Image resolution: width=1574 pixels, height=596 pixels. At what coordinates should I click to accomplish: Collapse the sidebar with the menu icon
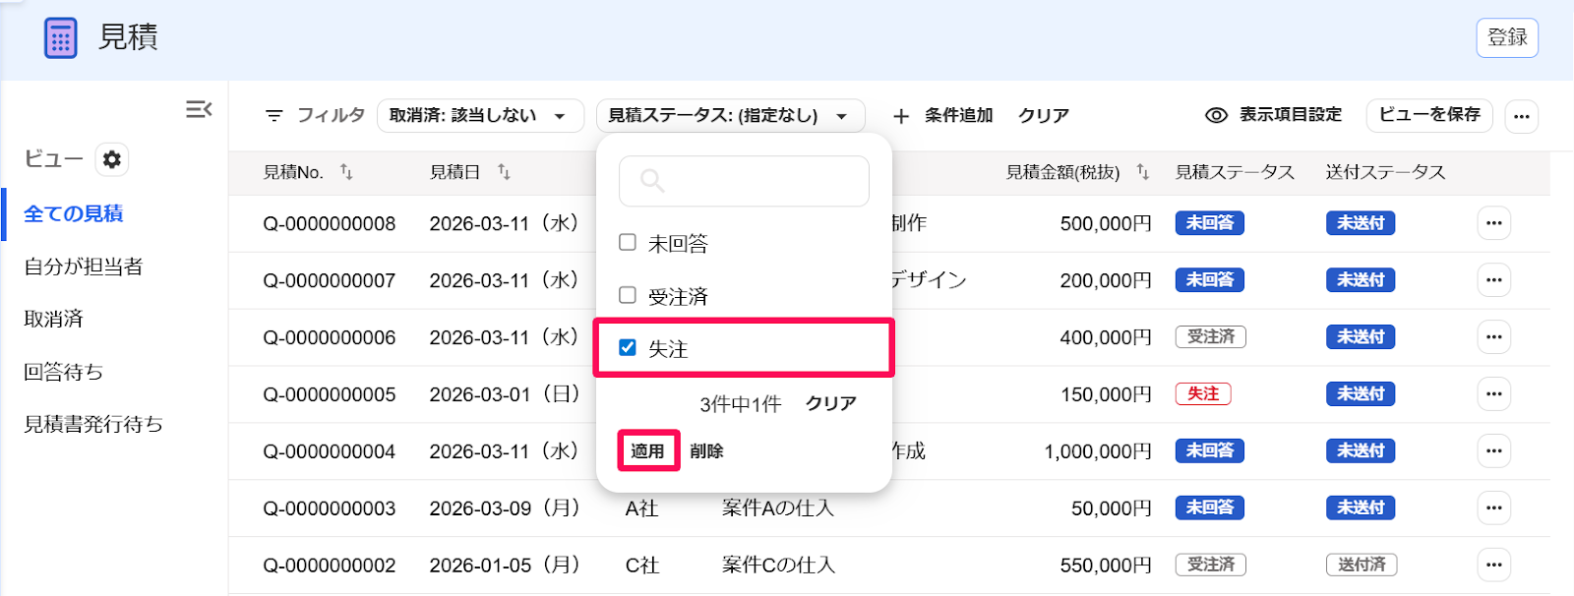199,109
